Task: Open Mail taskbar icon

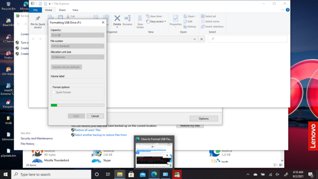Action: (142, 174)
